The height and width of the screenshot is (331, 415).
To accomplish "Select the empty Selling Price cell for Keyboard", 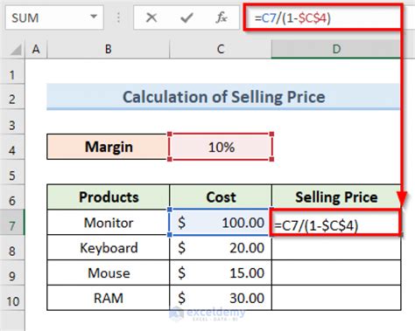I will pos(336,248).
